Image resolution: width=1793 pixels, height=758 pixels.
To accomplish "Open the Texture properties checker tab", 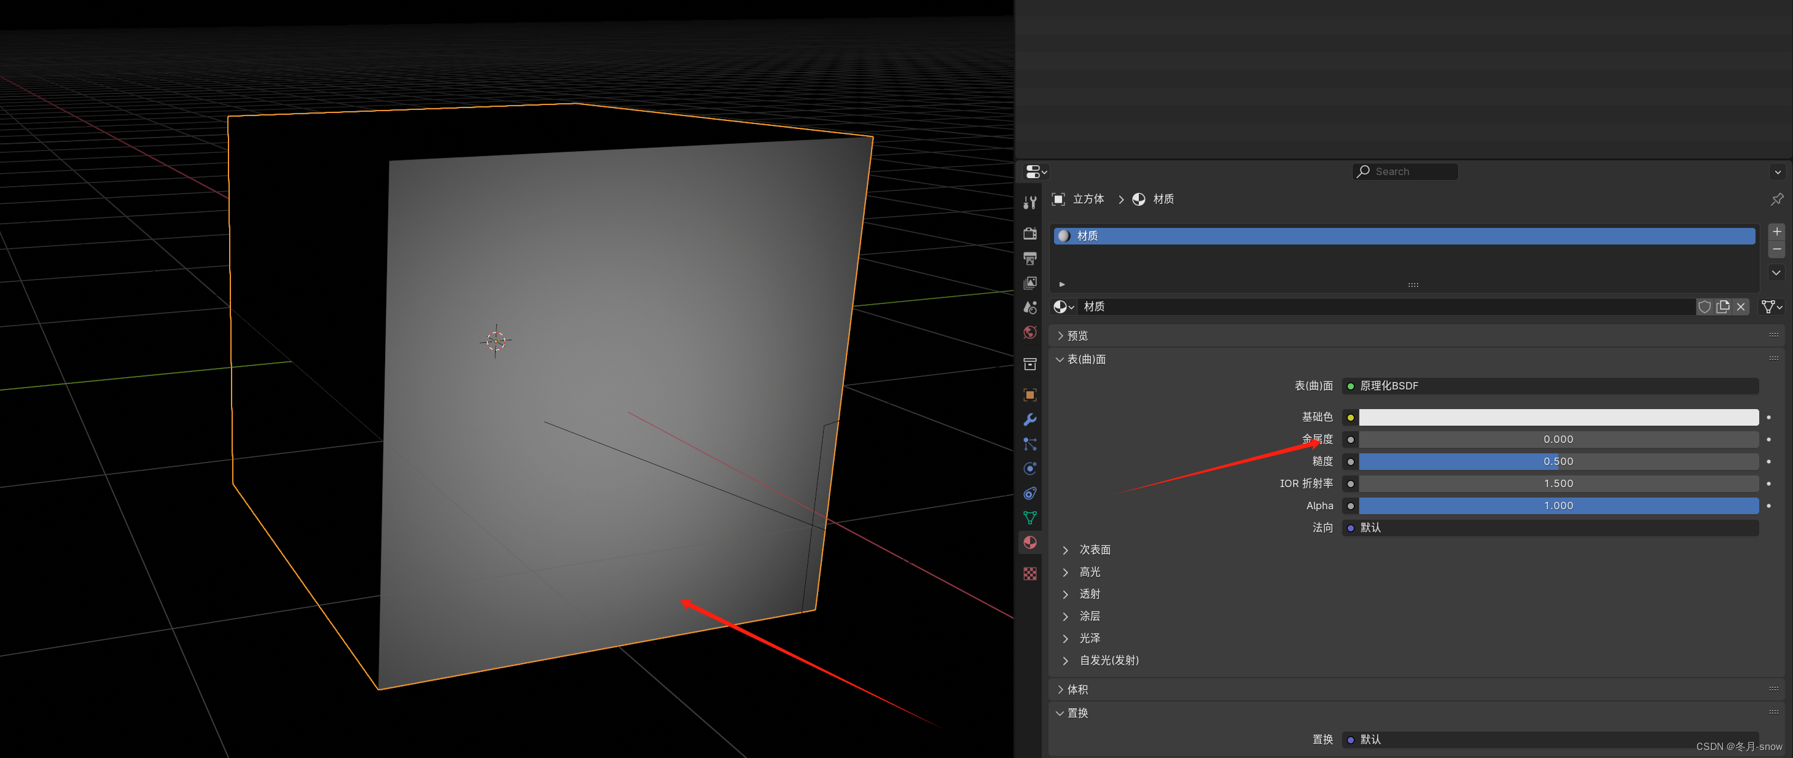I will (1030, 574).
